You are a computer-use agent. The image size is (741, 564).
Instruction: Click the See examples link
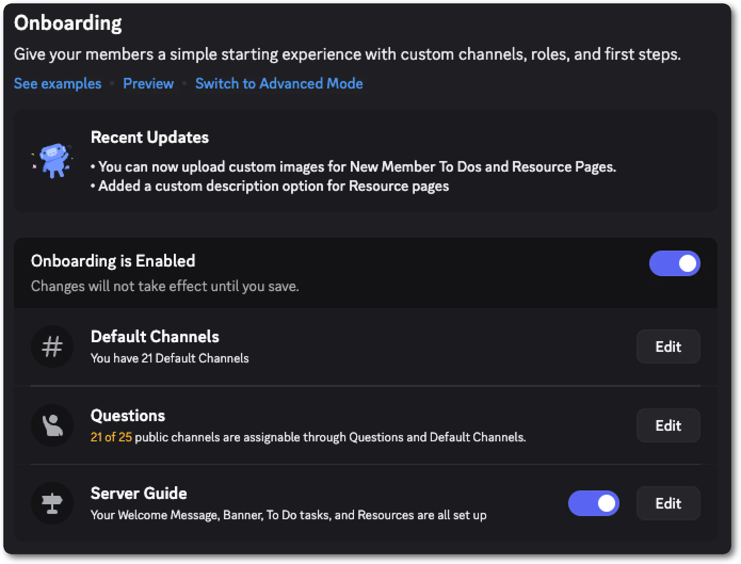(57, 83)
